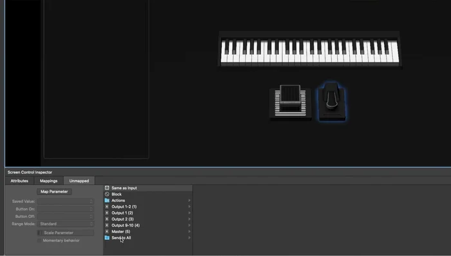The height and width of the screenshot is (256, 451).
Task: Click the Master (5) channel strip icon
Action: click(x=107, y=231)
